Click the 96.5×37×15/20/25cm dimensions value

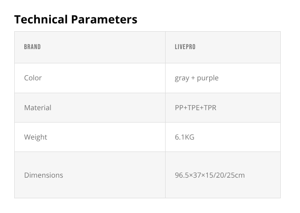[210, 175]
